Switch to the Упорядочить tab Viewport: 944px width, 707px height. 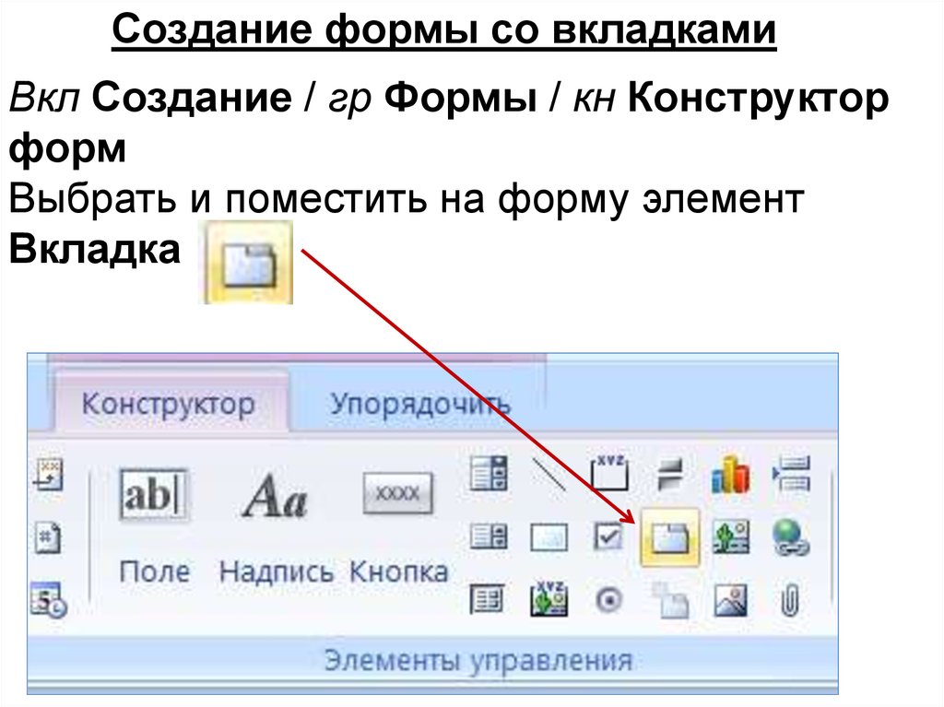(x=420, y=405)
